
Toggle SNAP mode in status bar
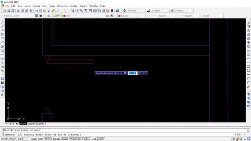click(34, 139)
